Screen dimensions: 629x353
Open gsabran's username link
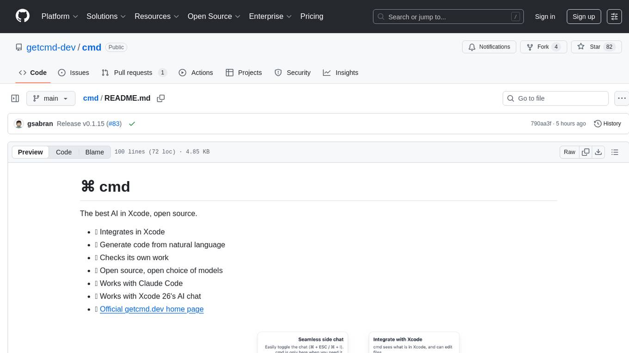click(x=40, y=124)
